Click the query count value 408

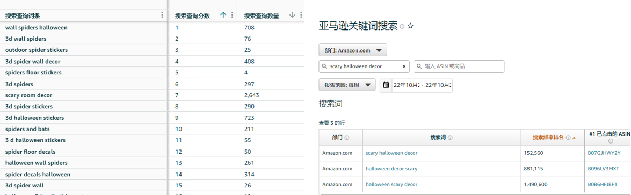(x=249, y=62)
